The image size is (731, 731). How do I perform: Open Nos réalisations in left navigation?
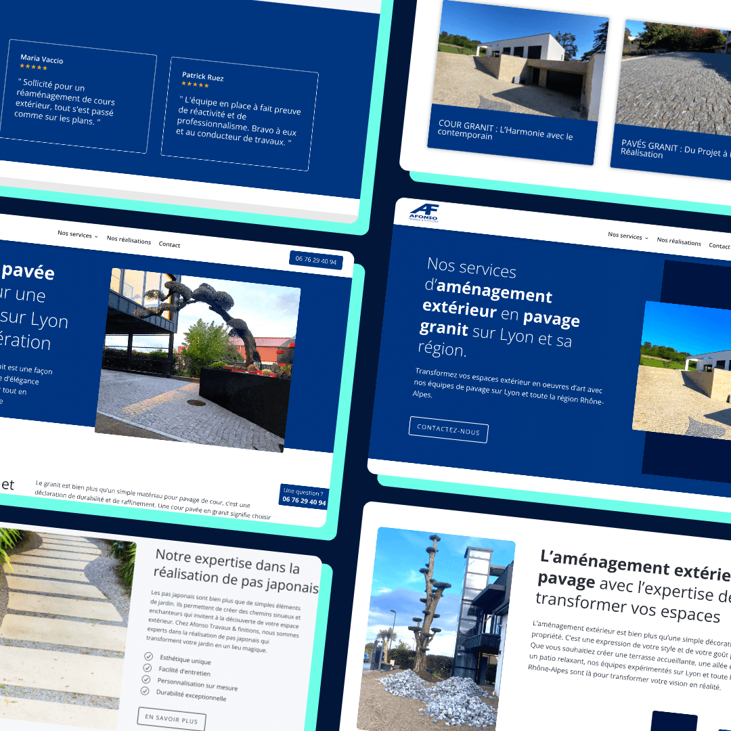129,240
